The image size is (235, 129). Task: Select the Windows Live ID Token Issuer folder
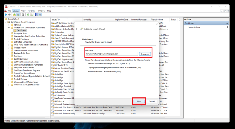(26, 82)
